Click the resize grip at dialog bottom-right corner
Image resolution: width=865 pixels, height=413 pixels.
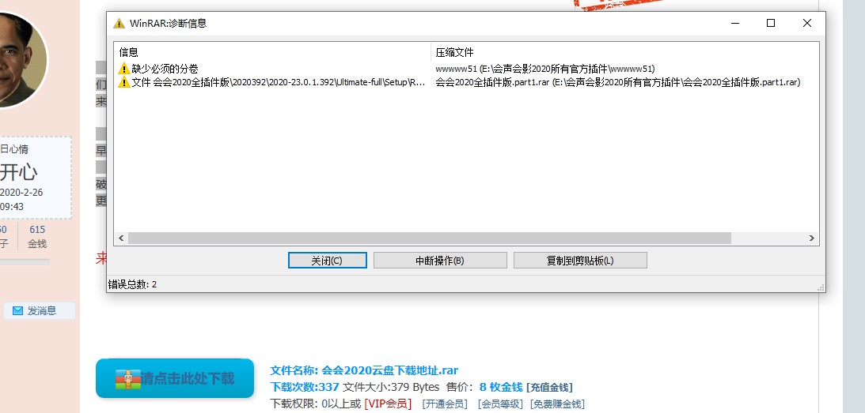(821, 287)
